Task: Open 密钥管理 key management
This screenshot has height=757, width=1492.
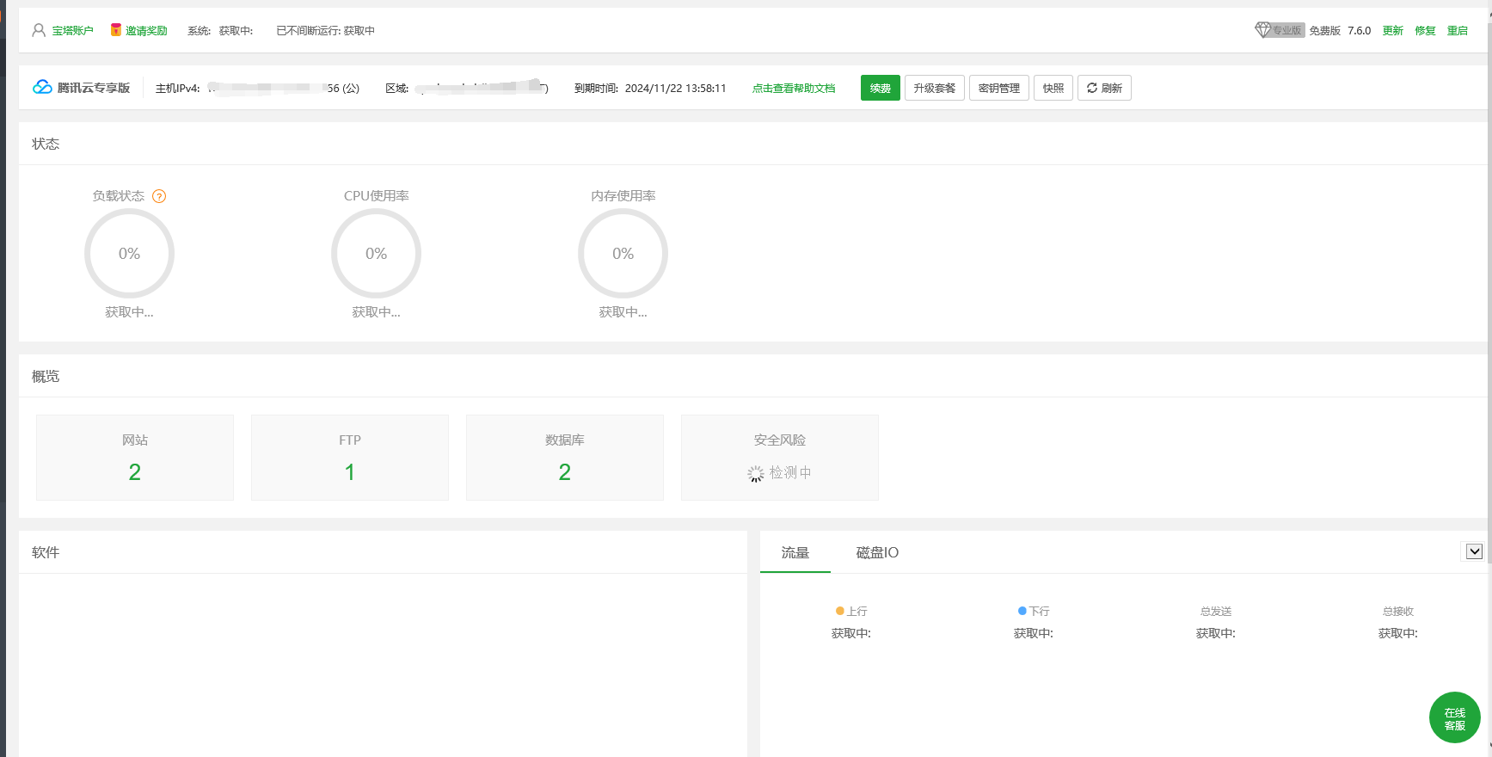Action: [x=998, y=88]
